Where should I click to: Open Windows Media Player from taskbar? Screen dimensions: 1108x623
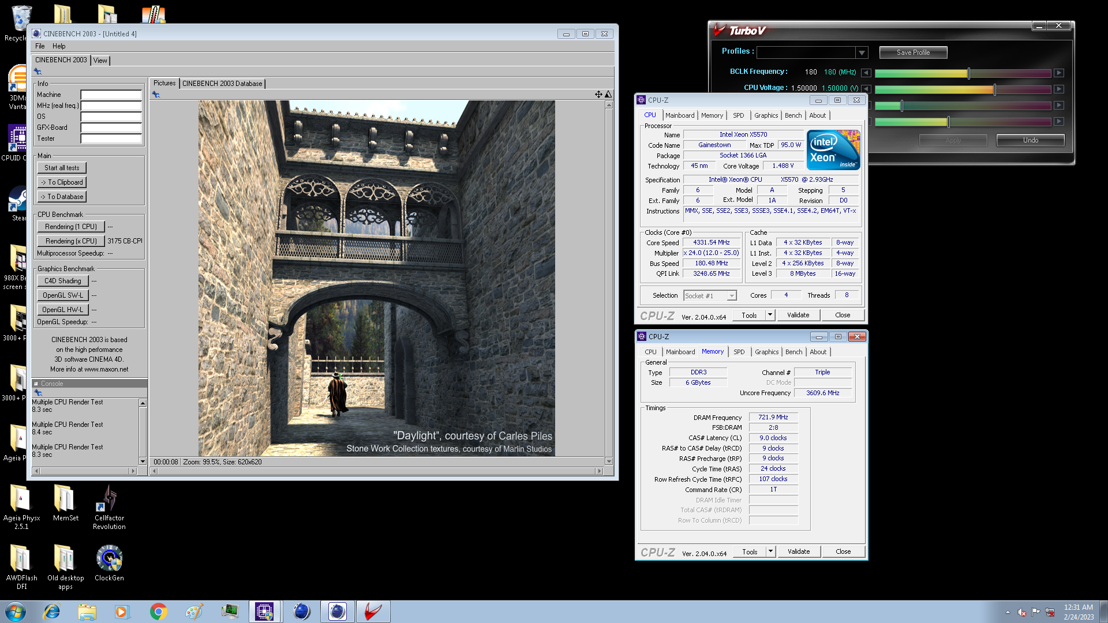[122, 611]
